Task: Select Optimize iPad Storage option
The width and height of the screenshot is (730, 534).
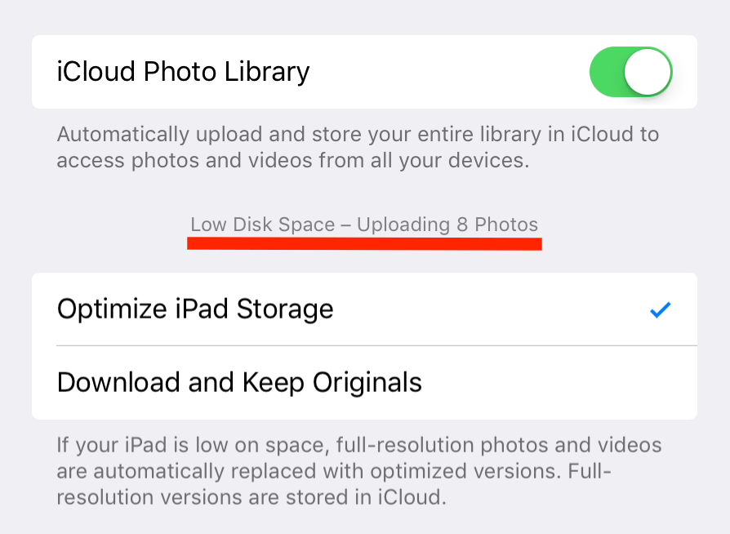Action: tap(196, 309)
